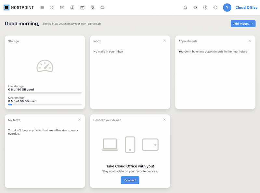The width and height of the screenshot is (260, 193).
Task: Click the File storage usage bar
Action: [x=45, y=93]
